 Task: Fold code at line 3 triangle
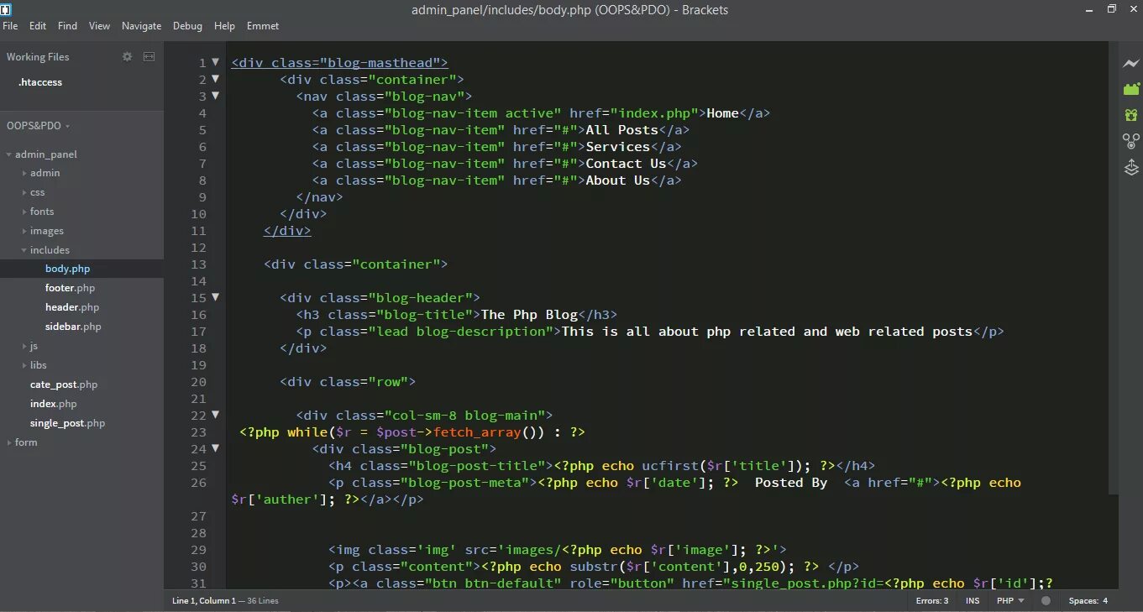pos(215,96)
